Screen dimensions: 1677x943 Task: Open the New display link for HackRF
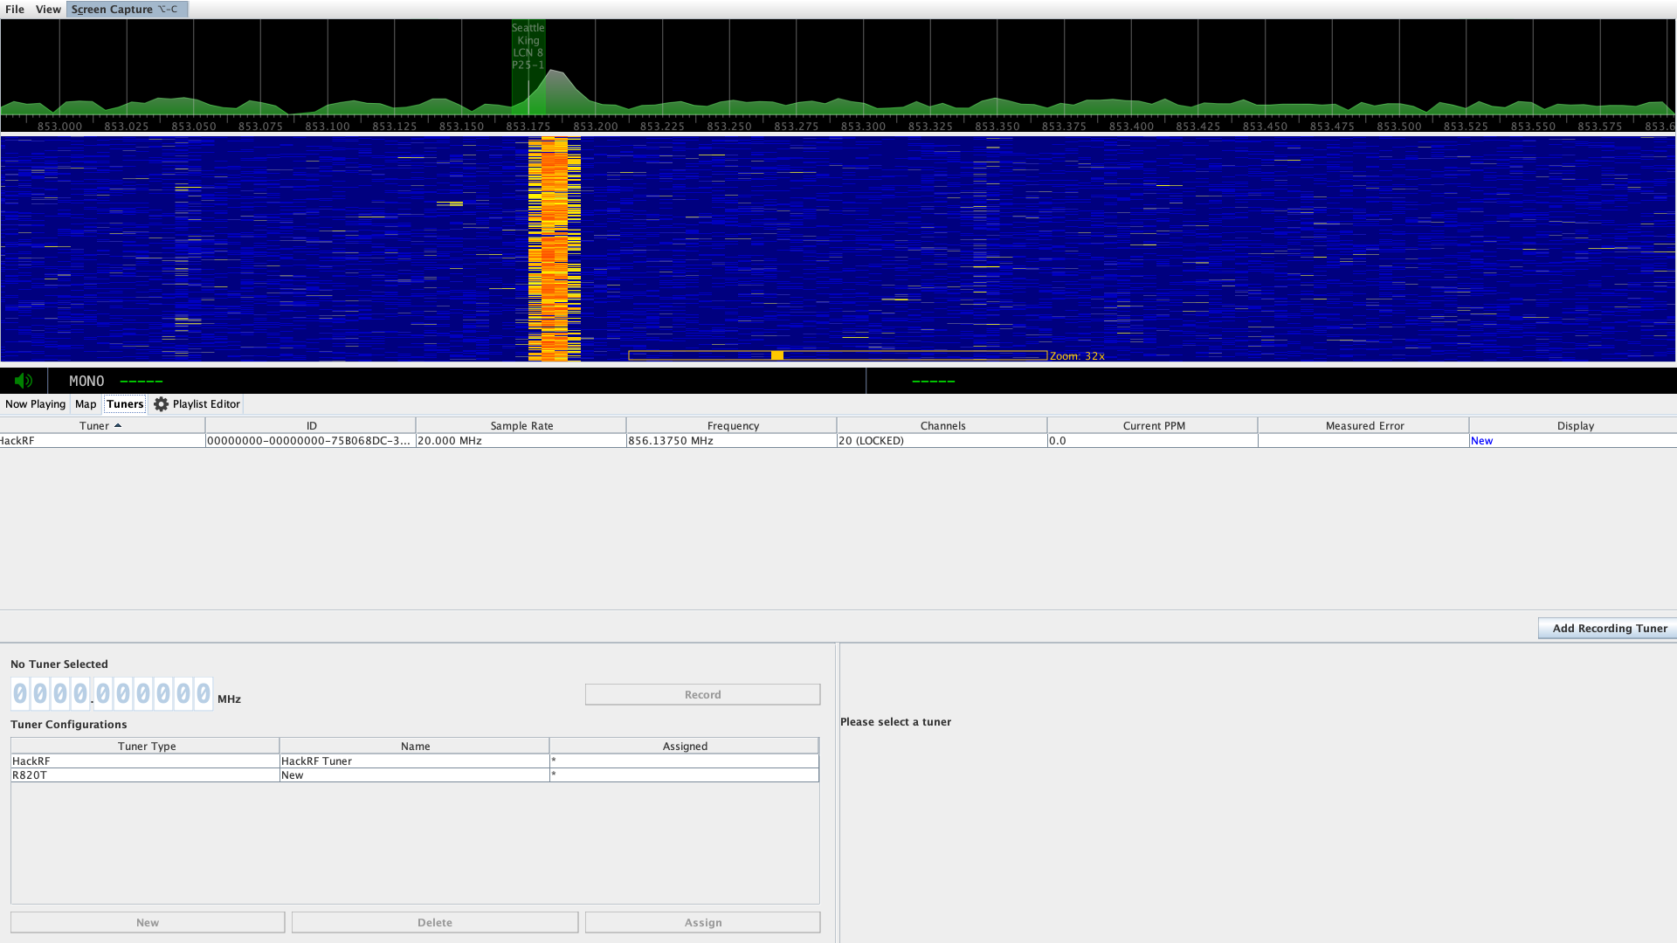coord(1481,441)
